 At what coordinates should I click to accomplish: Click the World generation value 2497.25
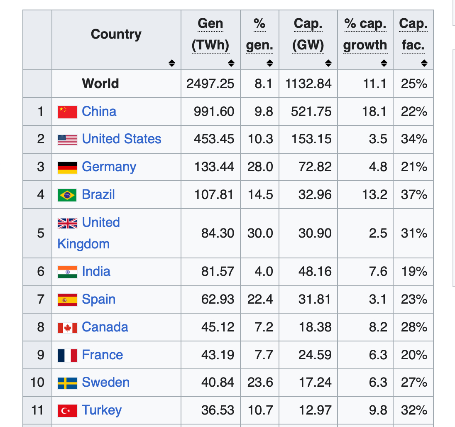(210, 84)
